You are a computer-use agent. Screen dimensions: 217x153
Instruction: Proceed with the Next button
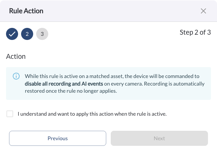[x=159, y=138]
